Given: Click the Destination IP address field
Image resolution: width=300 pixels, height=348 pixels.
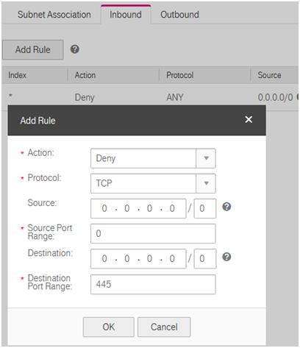Looking at the screenshot, I should [x=138, y=259].
